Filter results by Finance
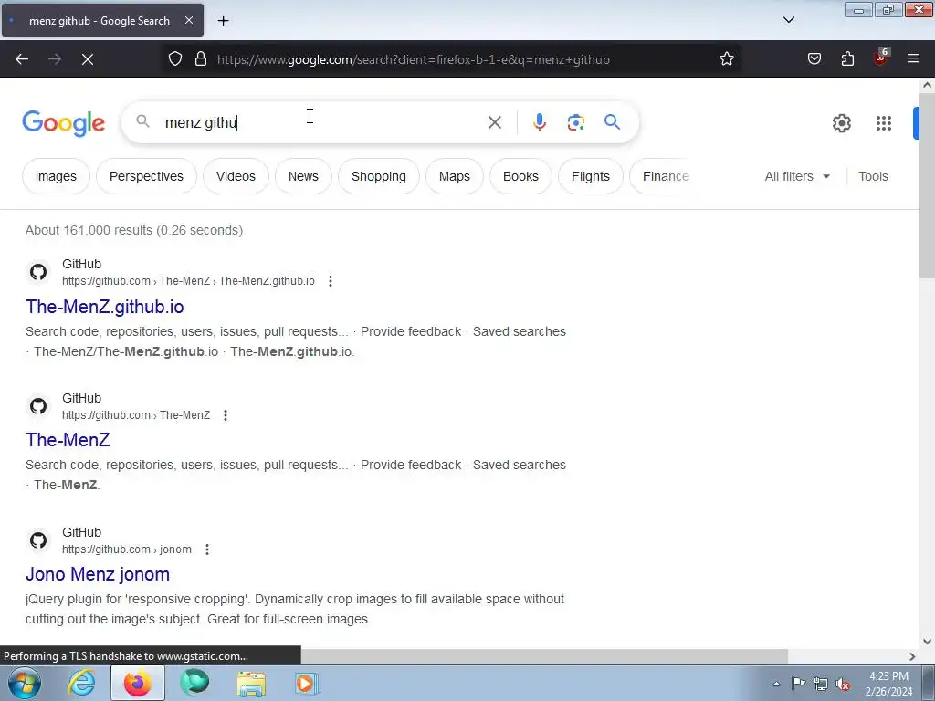 click(662, 176)
